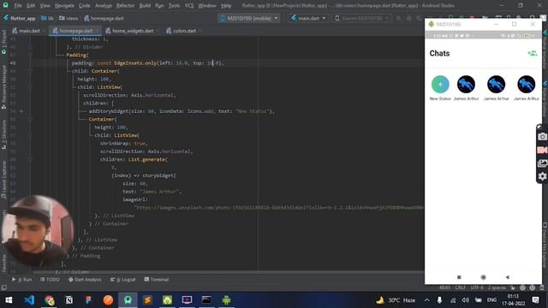Switch to the home_widgets.dart editor tab
Screen dimensions: 548x308
[133, 31]
